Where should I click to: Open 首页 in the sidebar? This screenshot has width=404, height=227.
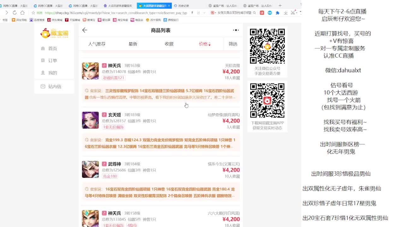49,49
